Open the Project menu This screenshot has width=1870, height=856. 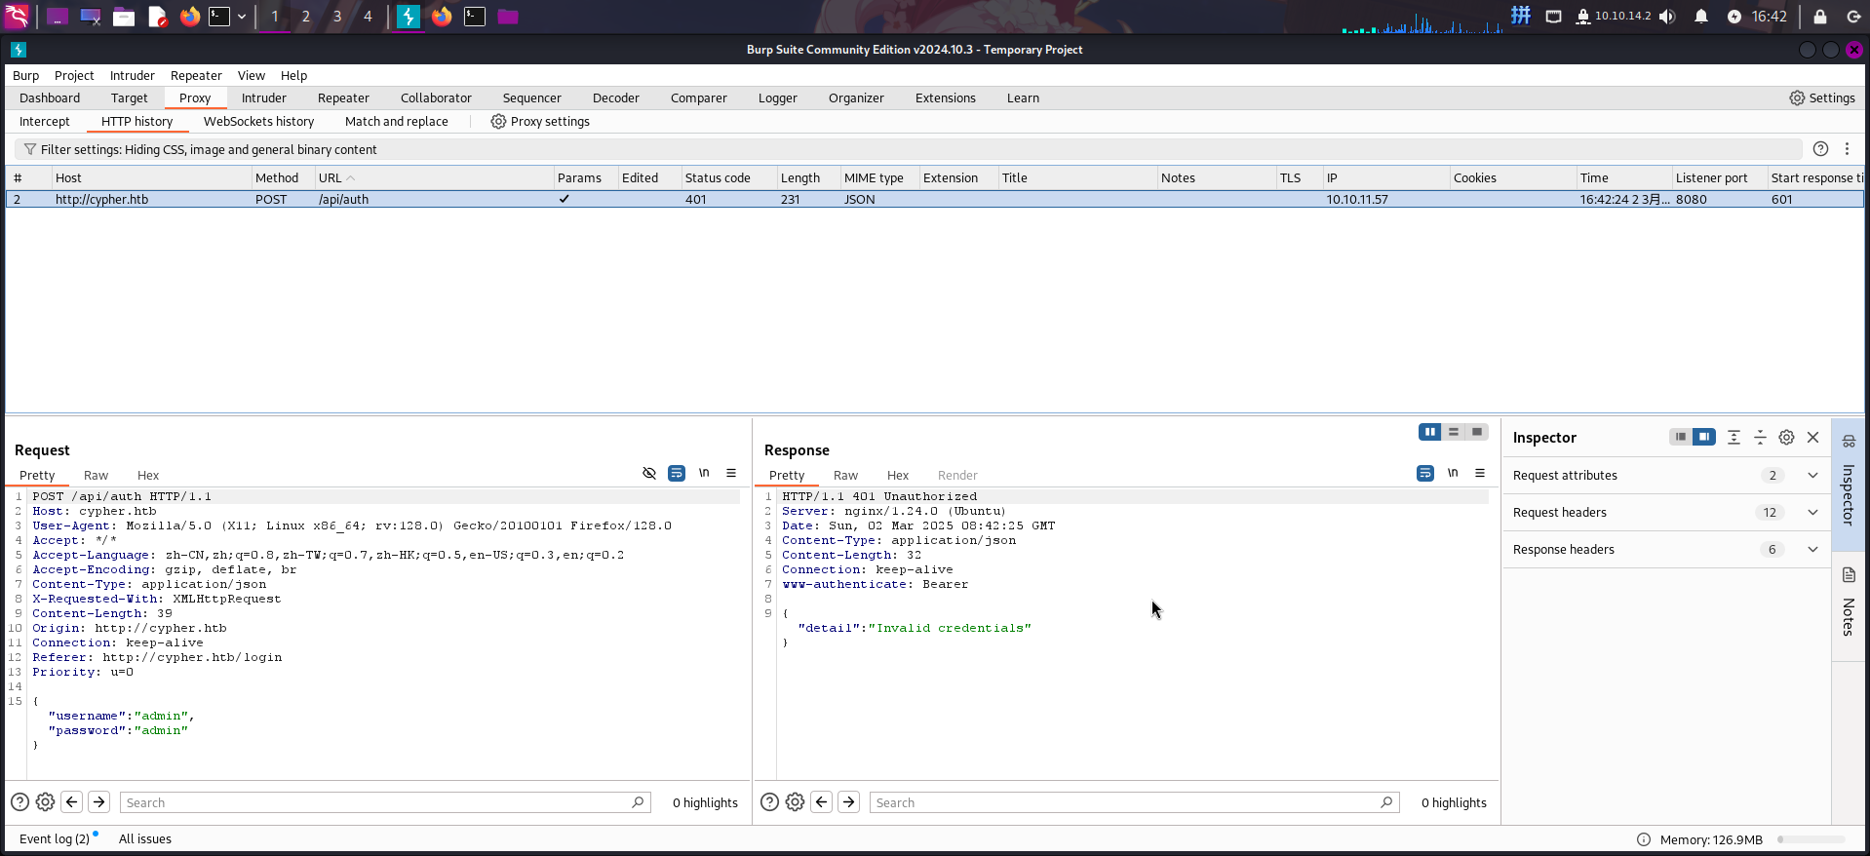tap(74, 76)
